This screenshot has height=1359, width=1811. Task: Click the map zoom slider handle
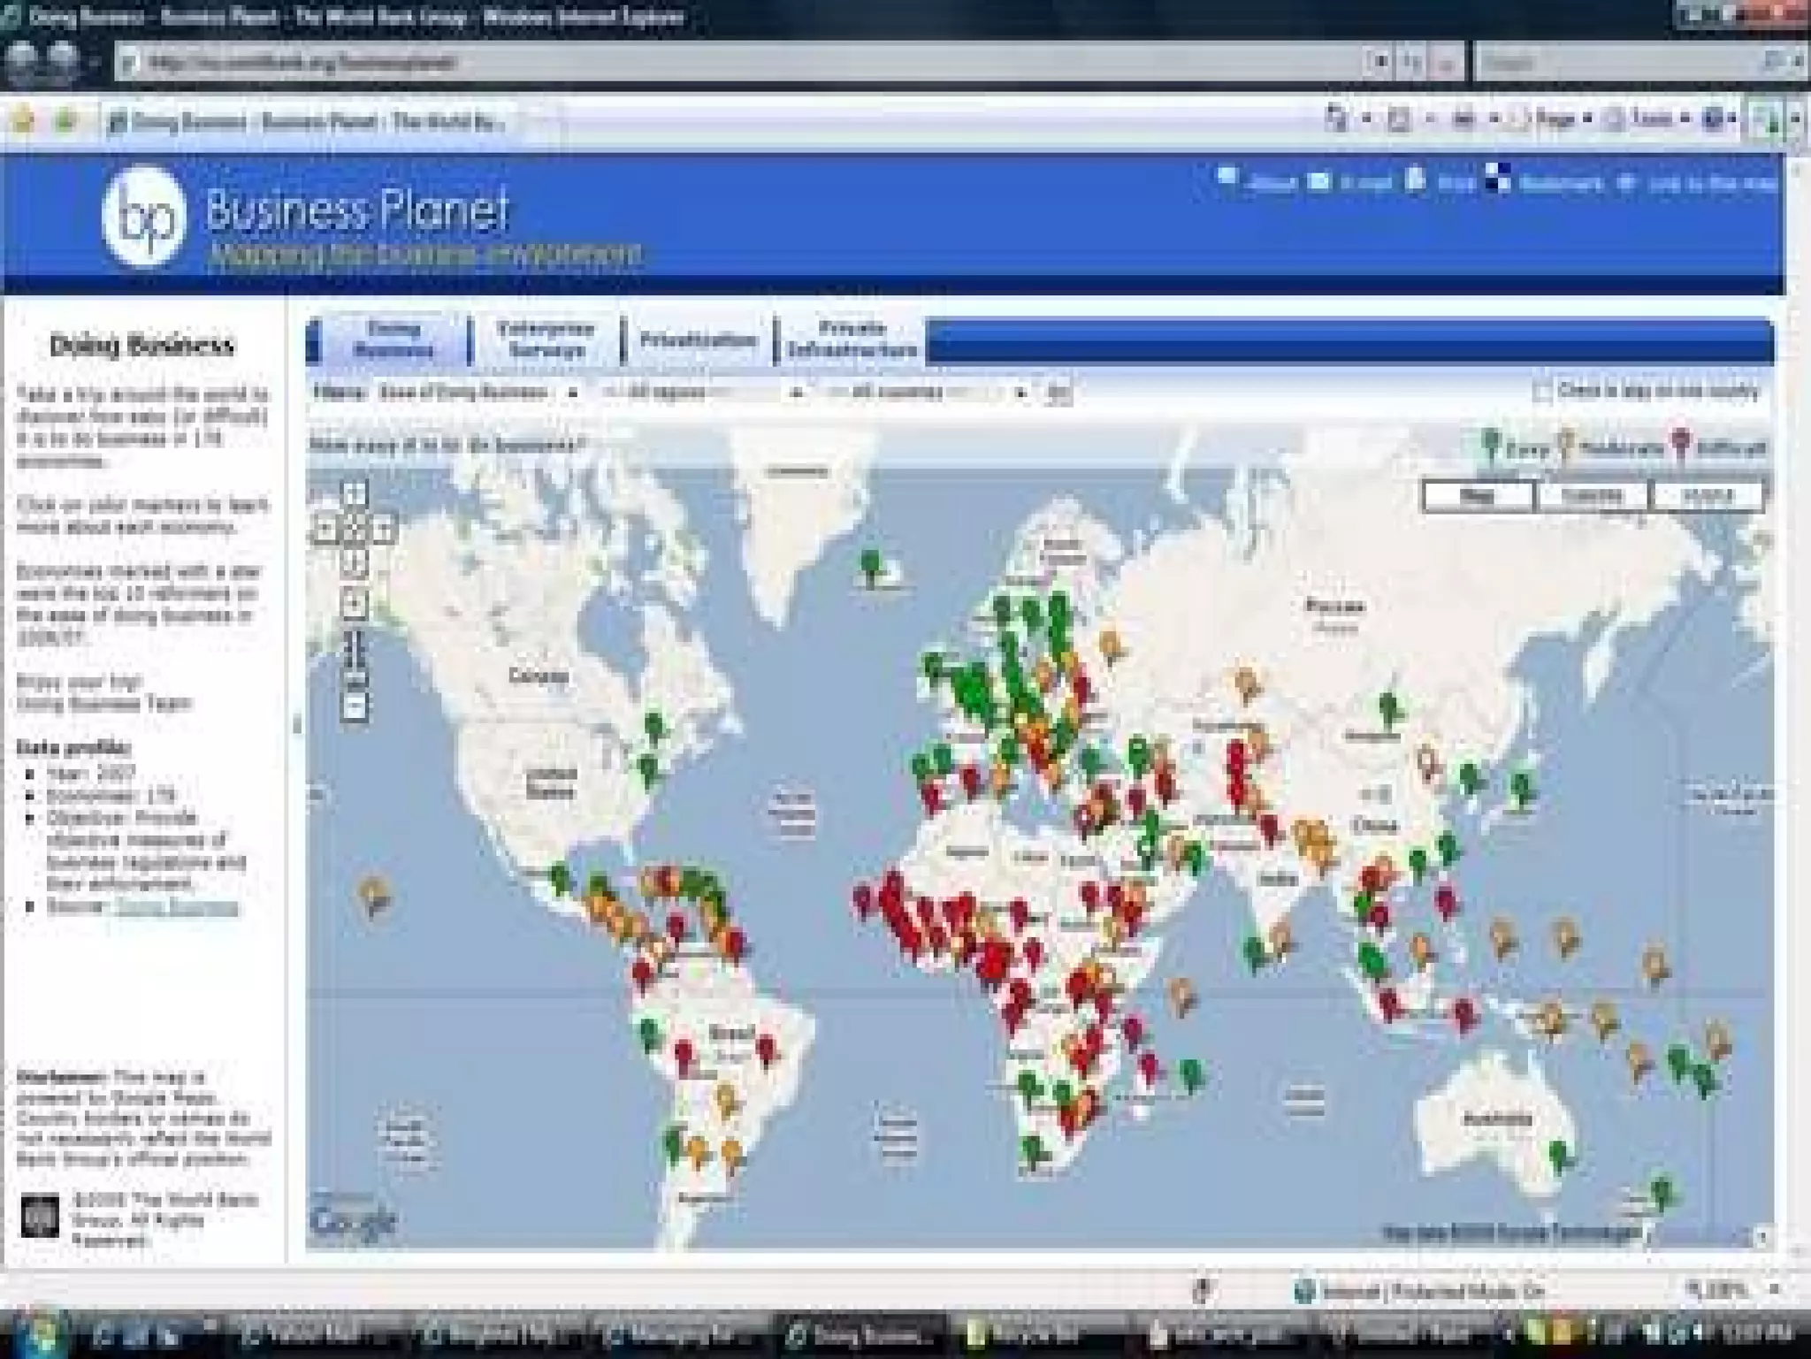(x=354, y=679)
